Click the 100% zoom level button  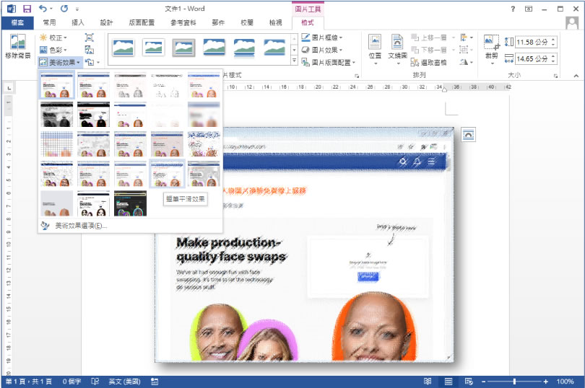pos(565,382)
